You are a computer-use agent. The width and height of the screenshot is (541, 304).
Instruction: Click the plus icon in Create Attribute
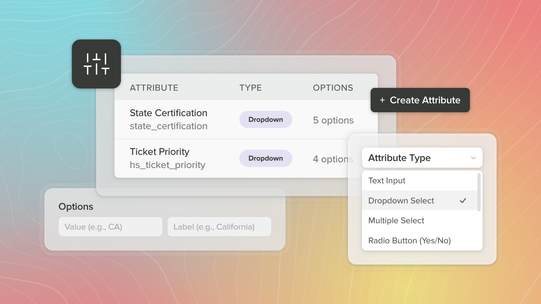[x=382, y=100]
